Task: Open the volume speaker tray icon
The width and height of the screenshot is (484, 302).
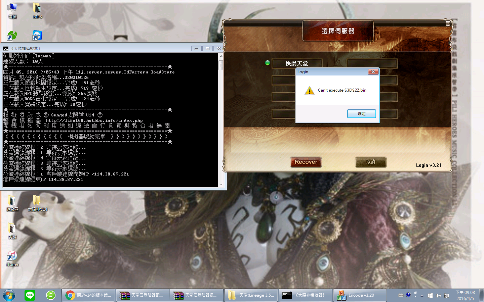Action: pos(438,296)
